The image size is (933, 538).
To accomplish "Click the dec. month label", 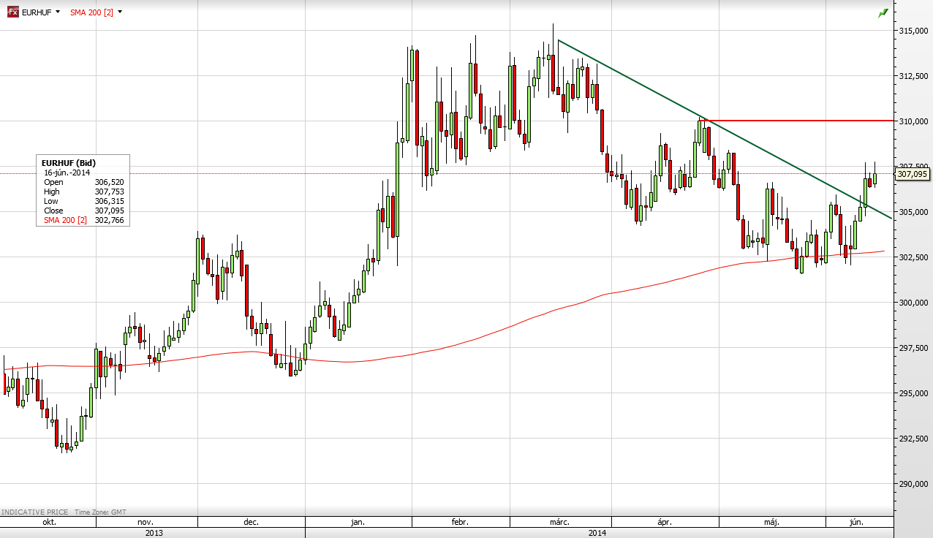I will click(251, 523).
